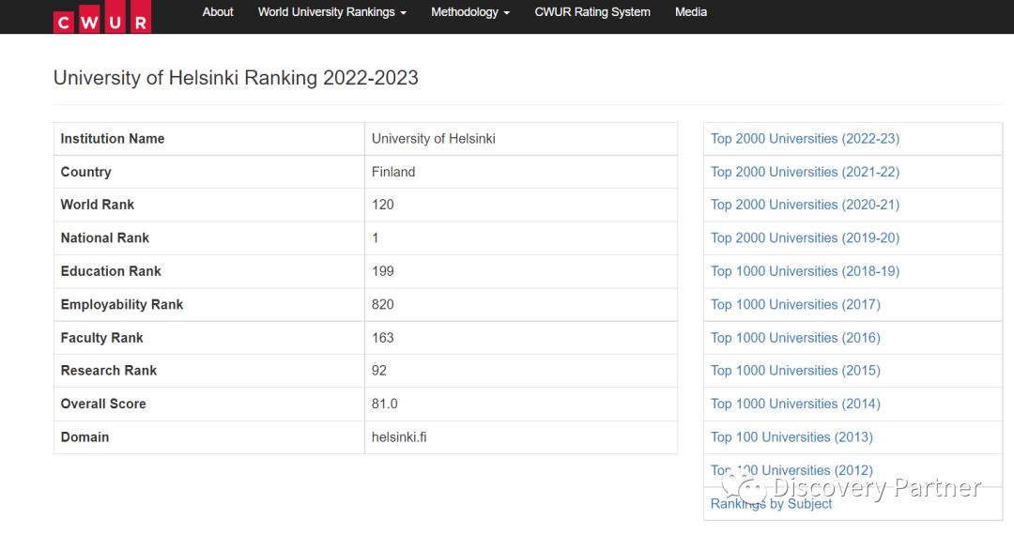Click the Overall Score label
The height and width of the screenshot is (535, 1014).
click(x=103, y=404)
